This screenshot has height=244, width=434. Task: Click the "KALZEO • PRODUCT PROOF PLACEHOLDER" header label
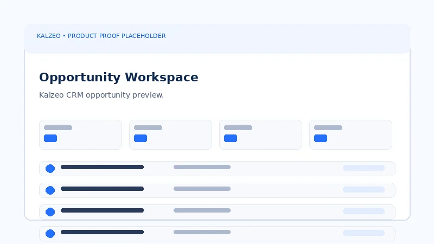tap(101, 36)
